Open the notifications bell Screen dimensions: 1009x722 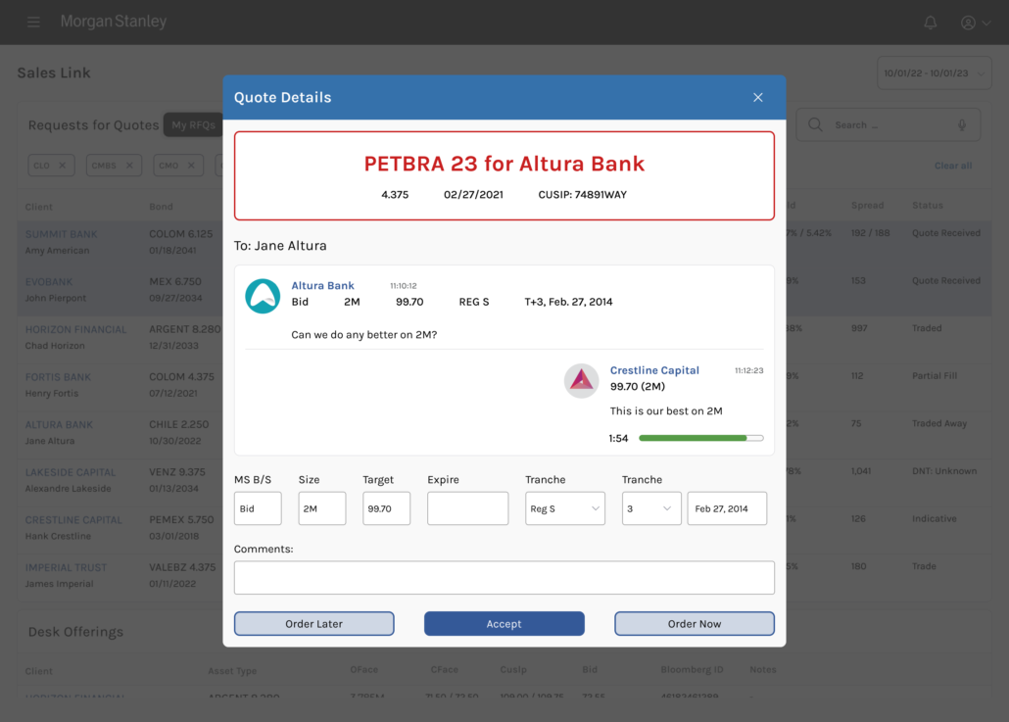pos(931,23)
